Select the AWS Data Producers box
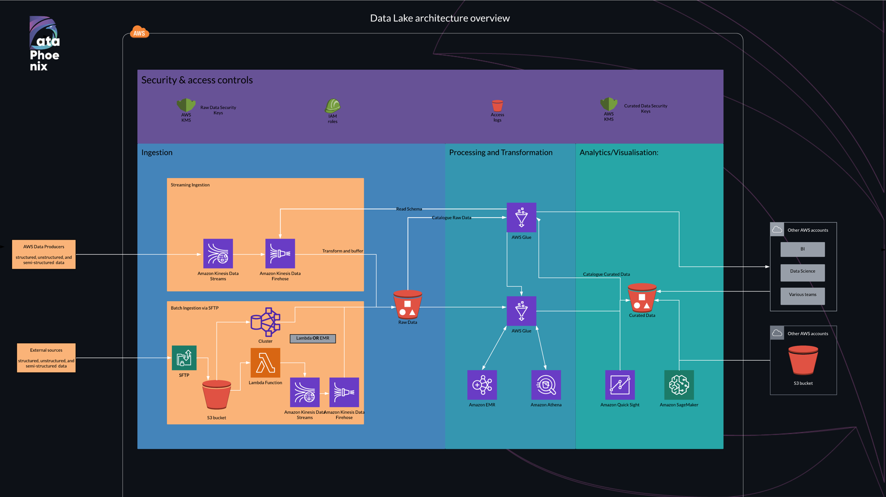The width and height of the screenshot is (886, 497). (44, 254)
